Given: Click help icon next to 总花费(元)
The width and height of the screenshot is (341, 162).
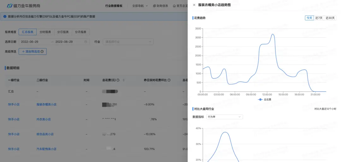Looking at the screenshot, I should click(x=118, y=80).
